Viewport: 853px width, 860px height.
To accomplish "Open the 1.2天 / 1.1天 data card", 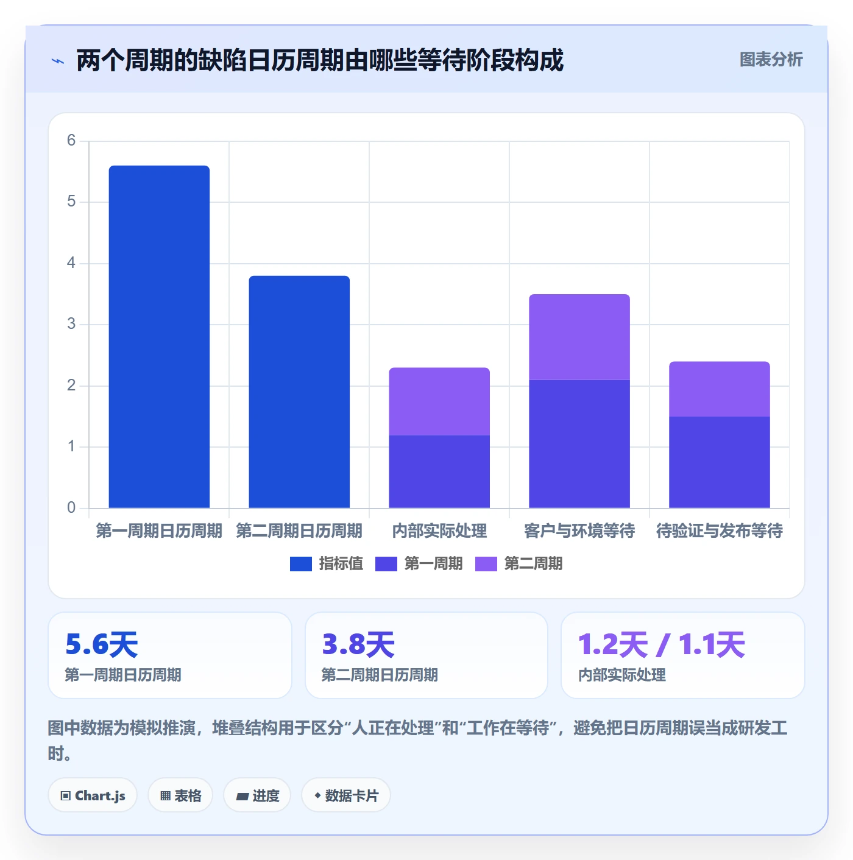I will pos(683,655).
